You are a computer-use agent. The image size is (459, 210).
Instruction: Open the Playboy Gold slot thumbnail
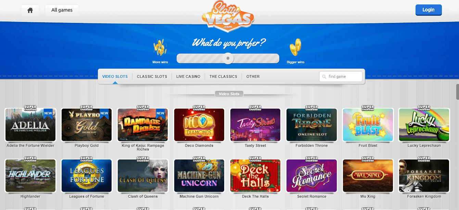click(x=87, y=125)
